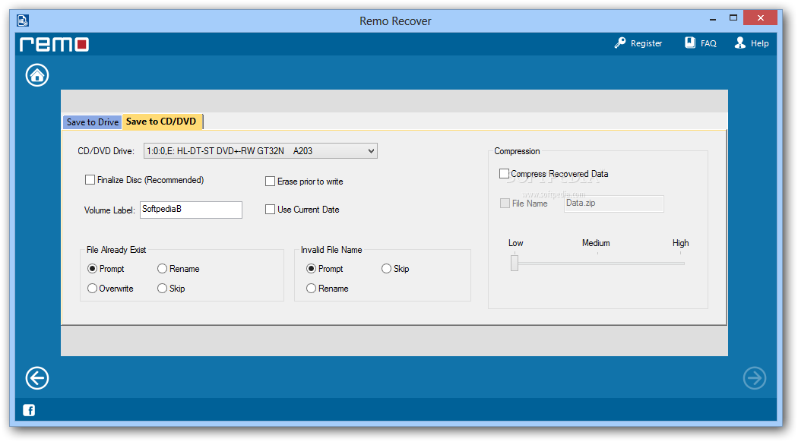Go to the Home screen icon
This screenshot has height=442, width=798.
pyautogui.click(x=37, y=75)
